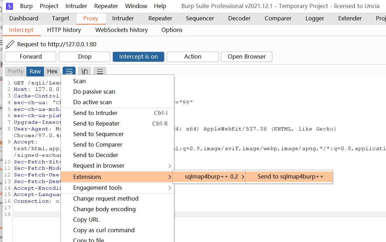
Task: Click the Burp Suite lightning logo icon
Action: [x=9, y=6]
